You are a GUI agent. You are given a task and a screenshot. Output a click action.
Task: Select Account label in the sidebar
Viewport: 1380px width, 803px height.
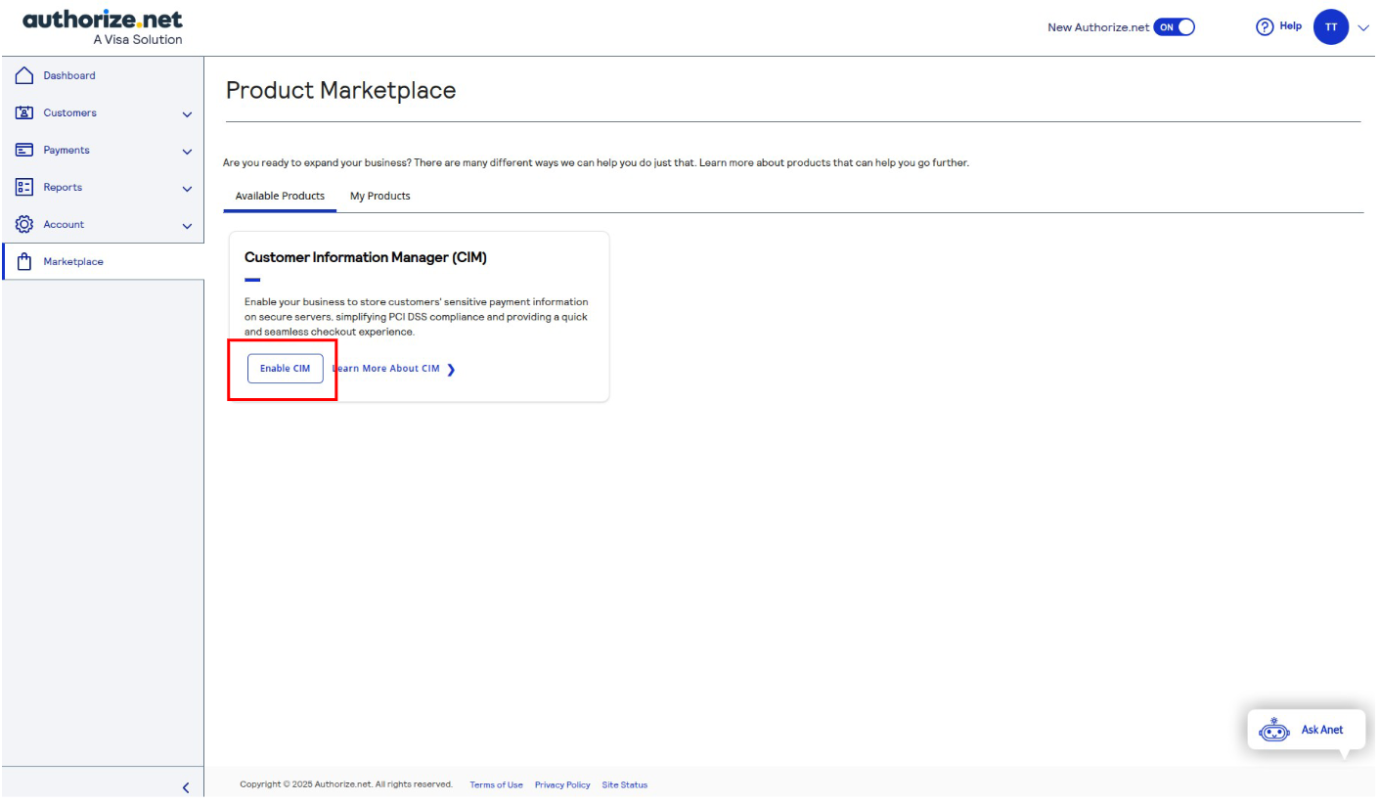pos(64,225)
